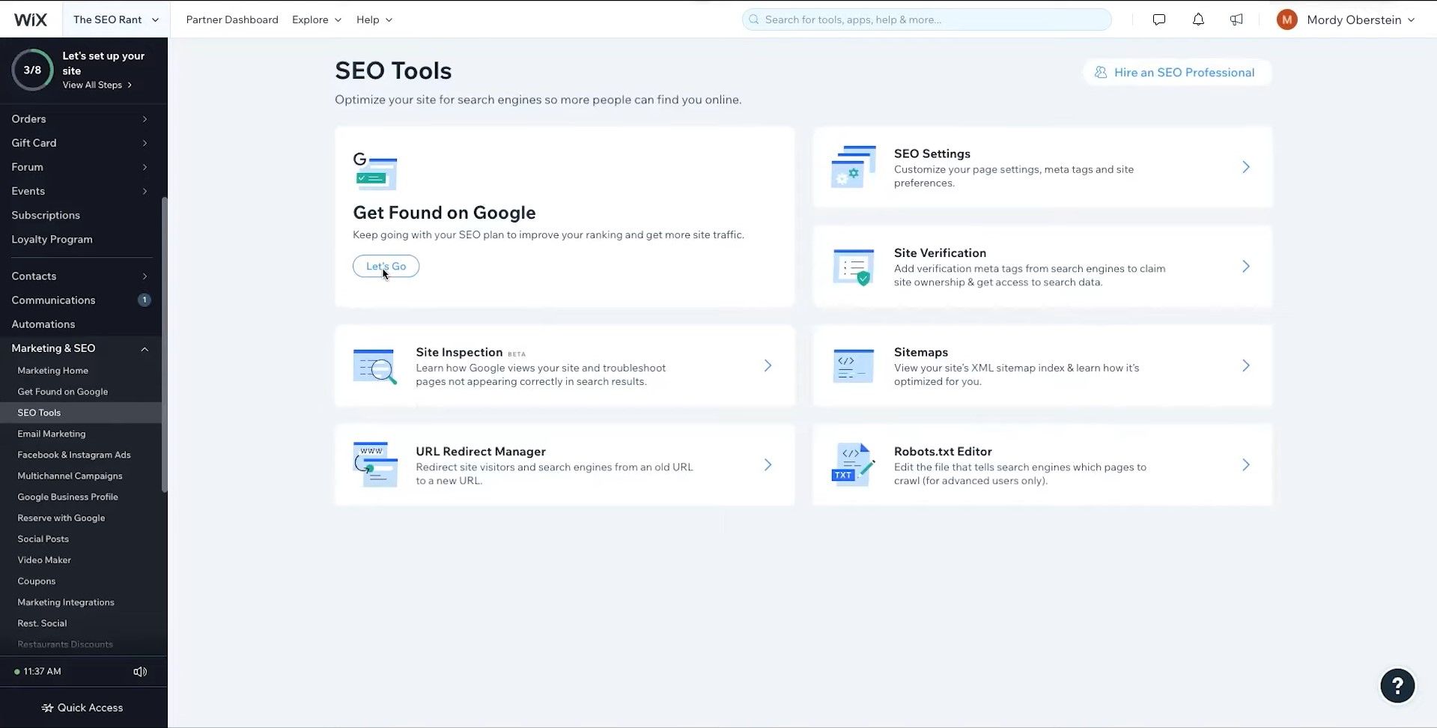Open the Sitemaps card arrow
Screen dimensions: 1437x728
1246,365
